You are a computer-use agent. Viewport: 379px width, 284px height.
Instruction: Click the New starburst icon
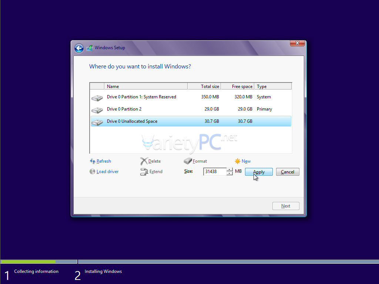pyautogui.click(x=238, y=161)
